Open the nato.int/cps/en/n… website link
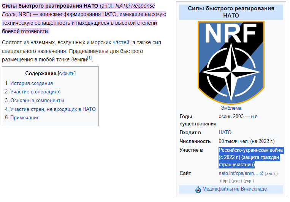This screenshot has height=202, width=290. coord(238,173)
